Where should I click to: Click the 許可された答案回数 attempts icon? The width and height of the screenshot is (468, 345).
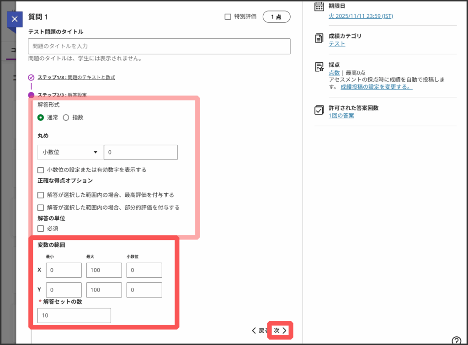[319, 110]
